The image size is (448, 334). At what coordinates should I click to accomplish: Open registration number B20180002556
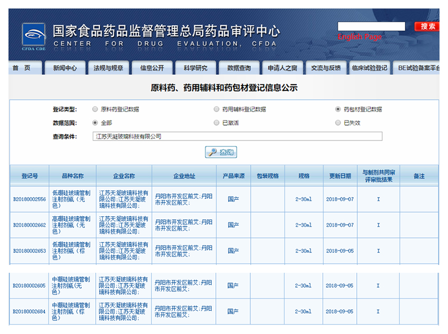[x=30, y=199]
